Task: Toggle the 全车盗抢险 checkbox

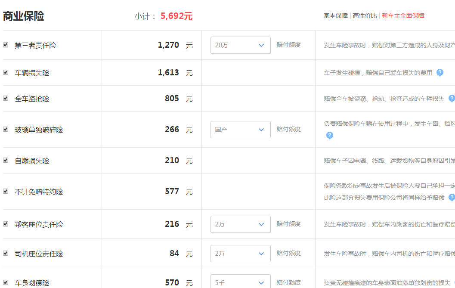Action: point(6,99)
